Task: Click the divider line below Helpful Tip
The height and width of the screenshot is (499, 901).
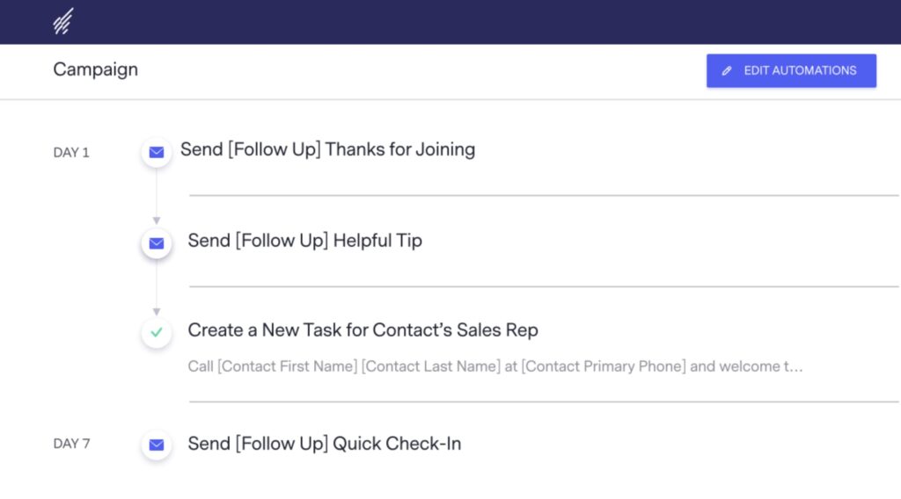Action: coord(544,286)
